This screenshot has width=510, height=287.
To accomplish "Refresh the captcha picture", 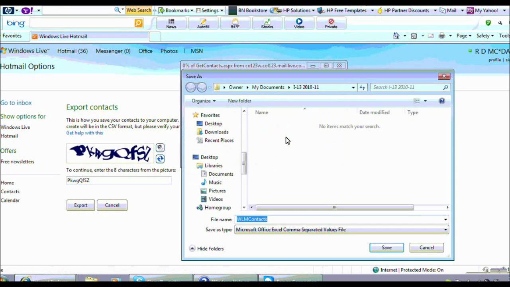I will (x=160, y=159).
